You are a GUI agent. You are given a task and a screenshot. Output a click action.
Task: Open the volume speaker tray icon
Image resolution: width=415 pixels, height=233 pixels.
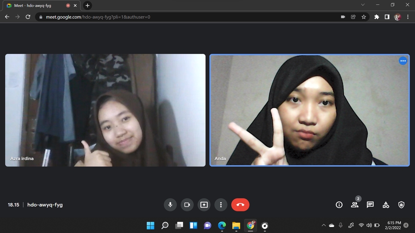pyautogui.click(x=369, y=225)
